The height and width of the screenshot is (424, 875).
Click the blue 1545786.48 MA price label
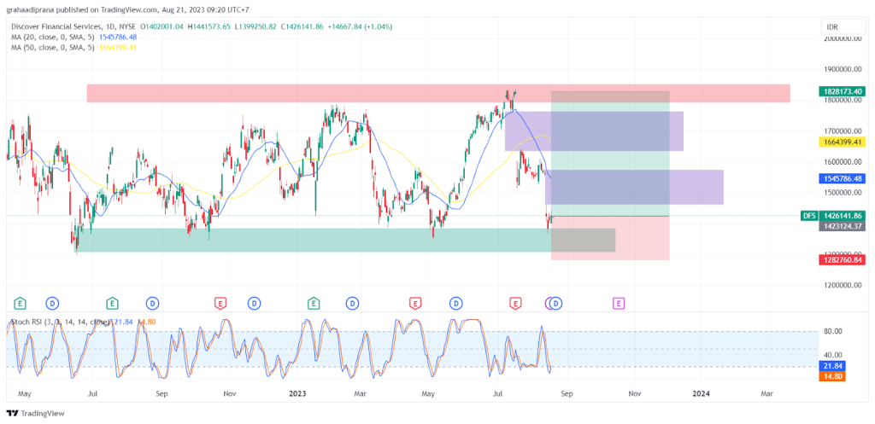(x=841, y=179)
